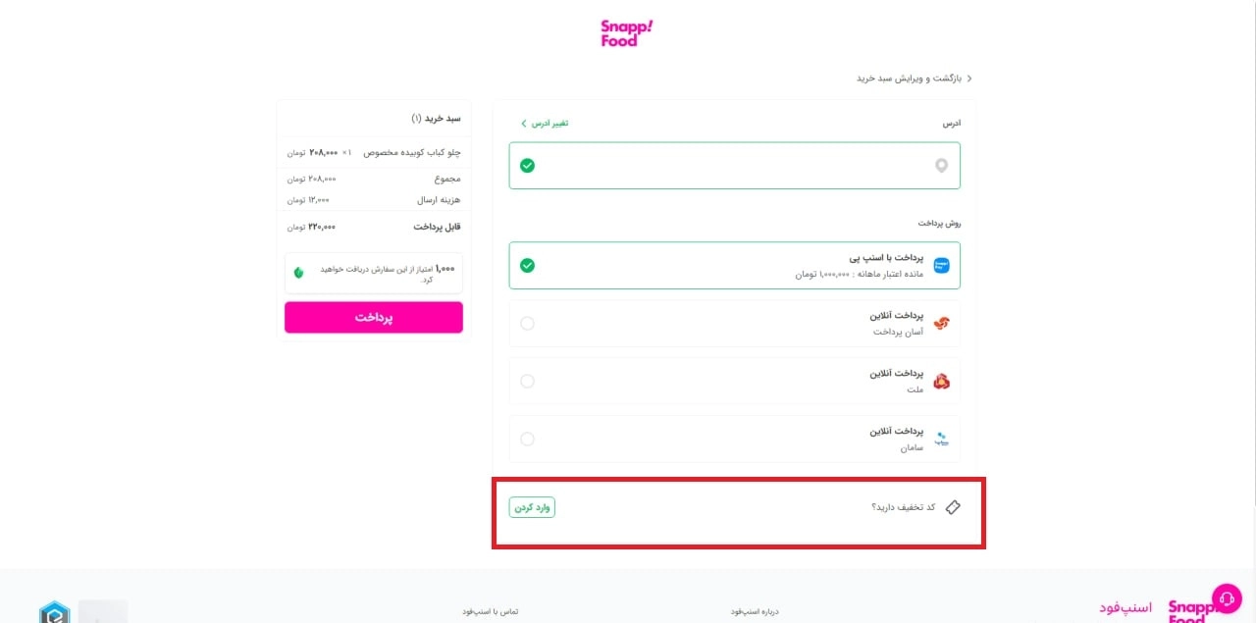Image resolution: width=1256 pixels, height=623 pixels.
Task: Click the Bank Mellat gateway icon
Action: (x=941, y=380)
